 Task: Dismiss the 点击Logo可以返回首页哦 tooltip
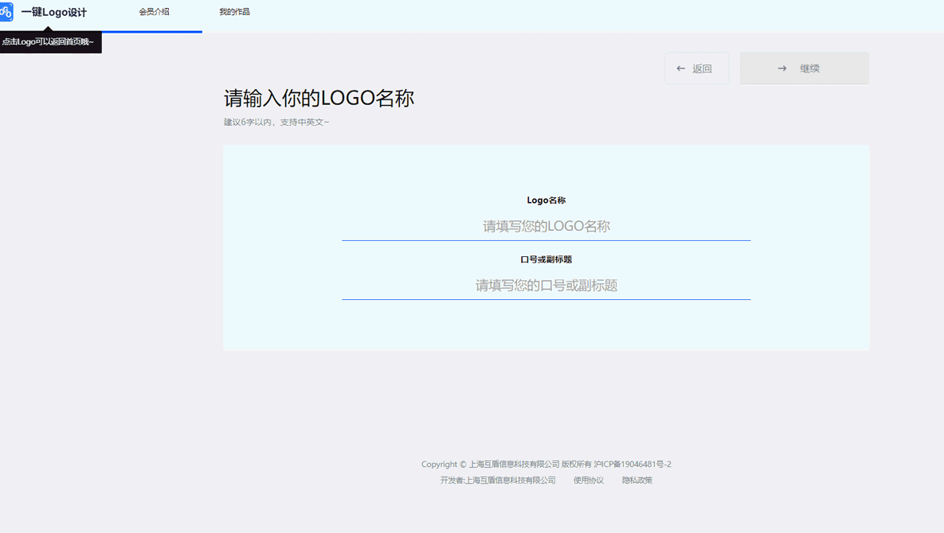coord(50,41)
